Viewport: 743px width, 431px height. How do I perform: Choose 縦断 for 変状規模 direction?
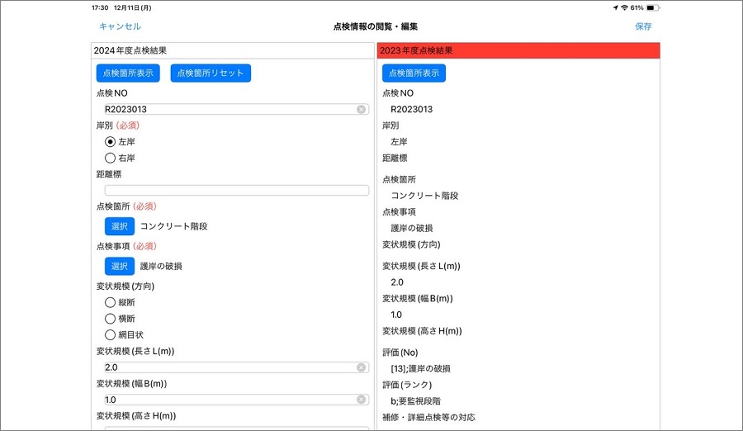pos(110,302)
